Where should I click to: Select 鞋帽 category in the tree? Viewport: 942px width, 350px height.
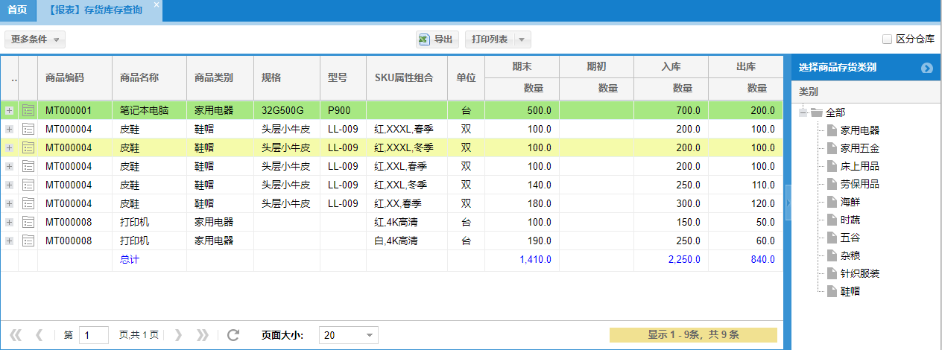[850, 291]
